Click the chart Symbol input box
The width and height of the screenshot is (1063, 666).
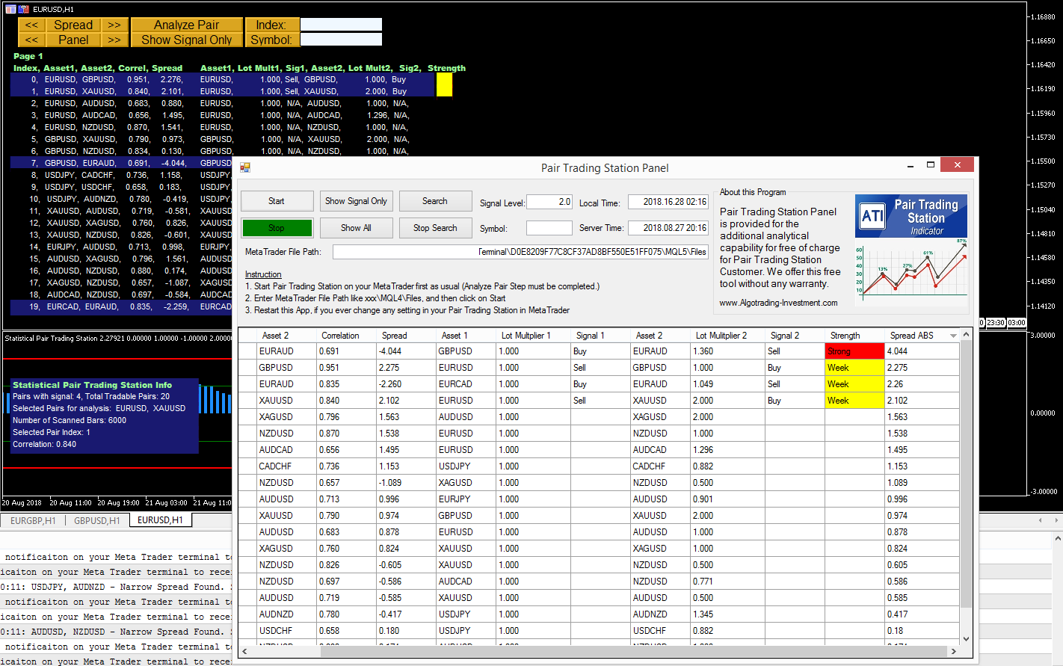(341, 40)
